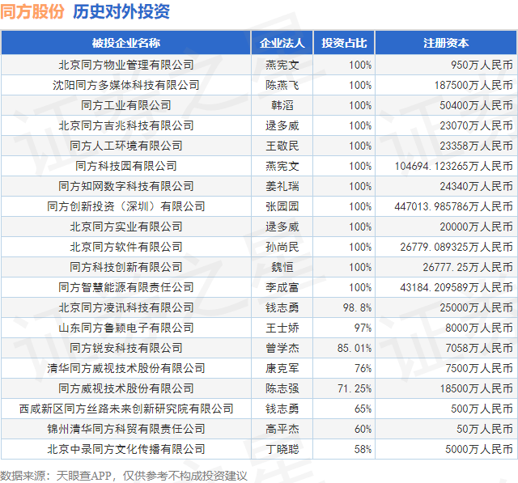Click registered capital 950万人民币
Image resolution: width=518 pixels, height=483 pixels.
pyautogui.click(x=482, y=65)
